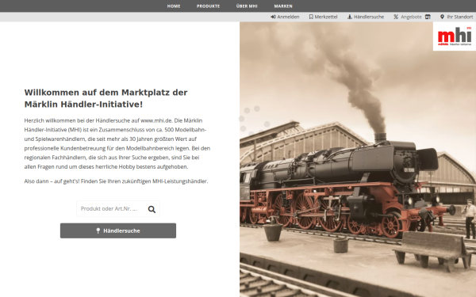Viewport: 476px width, 297px height.
Task: Click the sentence 'Also dann – auf geht's!'
Action: click(x=52, y=181)
